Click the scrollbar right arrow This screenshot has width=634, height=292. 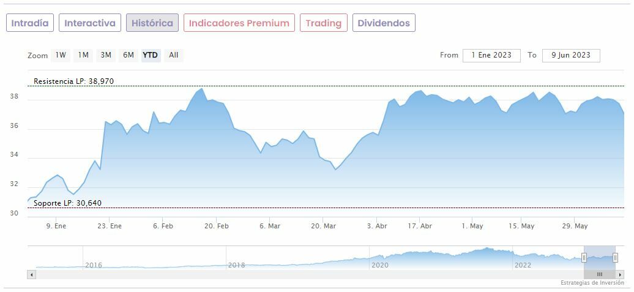[x=621, y=274]
